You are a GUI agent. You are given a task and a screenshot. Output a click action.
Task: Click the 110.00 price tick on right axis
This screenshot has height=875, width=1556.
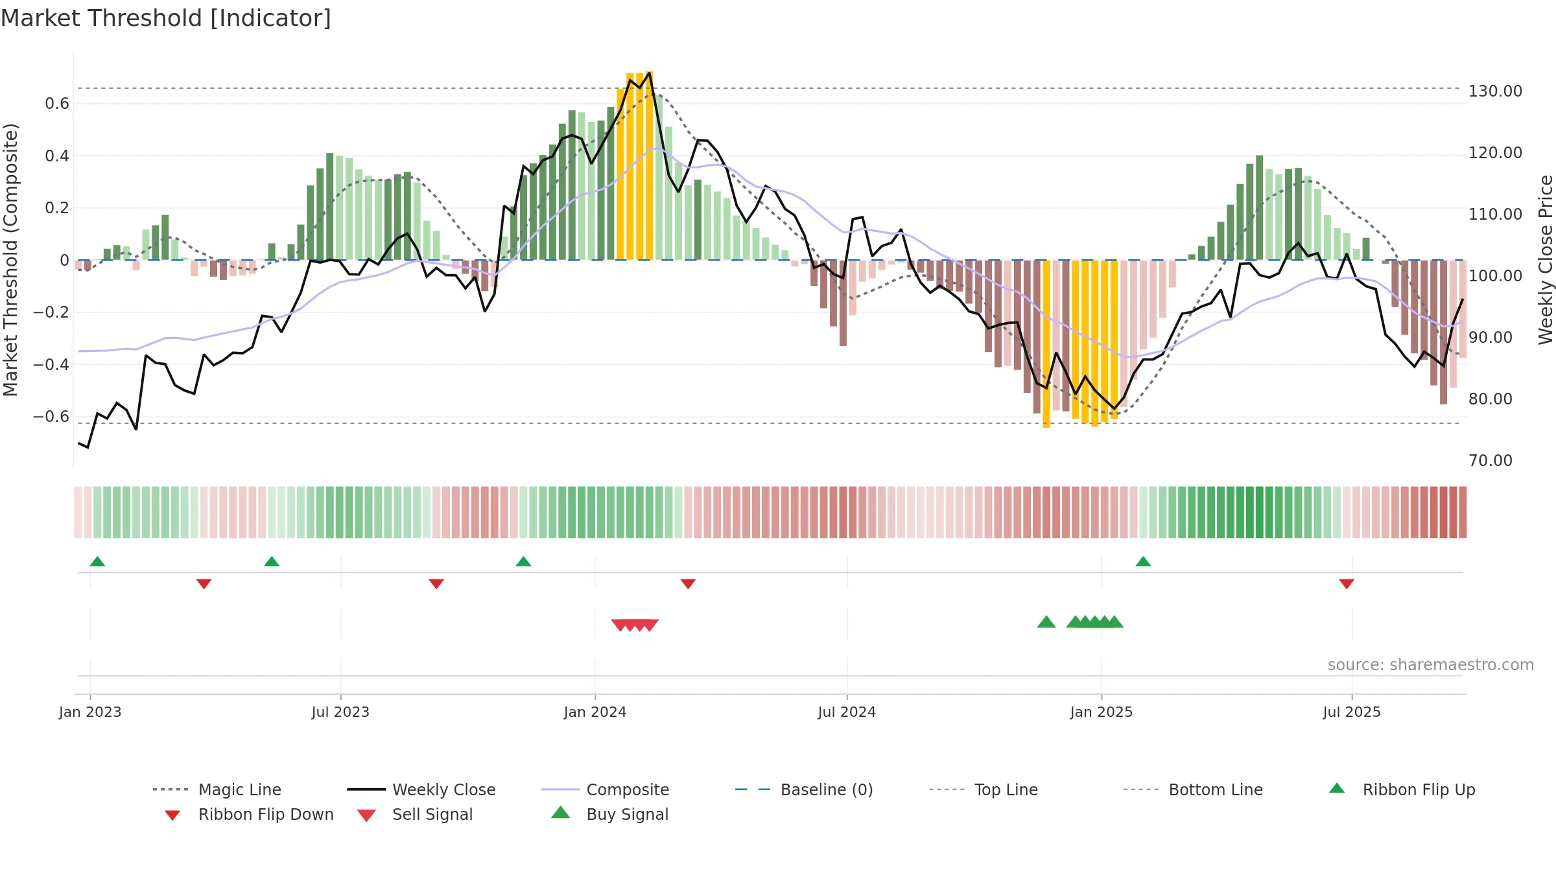tap(1495, 215)
